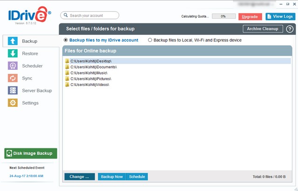Click the help question mark icon
Viewport: 298px width, 191px height.
point(289,29)
